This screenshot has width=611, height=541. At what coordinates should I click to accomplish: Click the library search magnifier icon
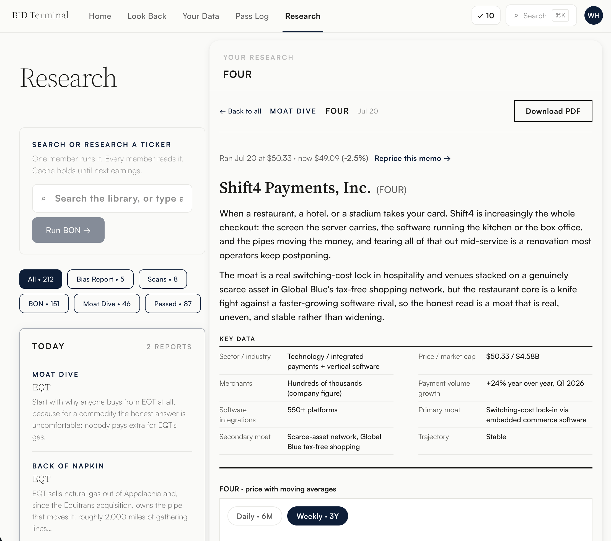pos(44,199)
